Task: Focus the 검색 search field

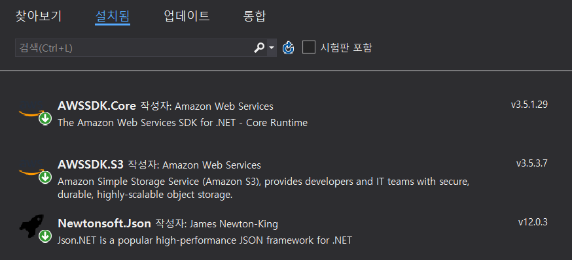Action: point(134,48)
